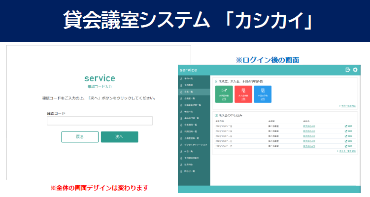Viewport: 370px width, 197px height.
Task: Click edit icon in the 2023/10/15 row
Action: [346, 126]
